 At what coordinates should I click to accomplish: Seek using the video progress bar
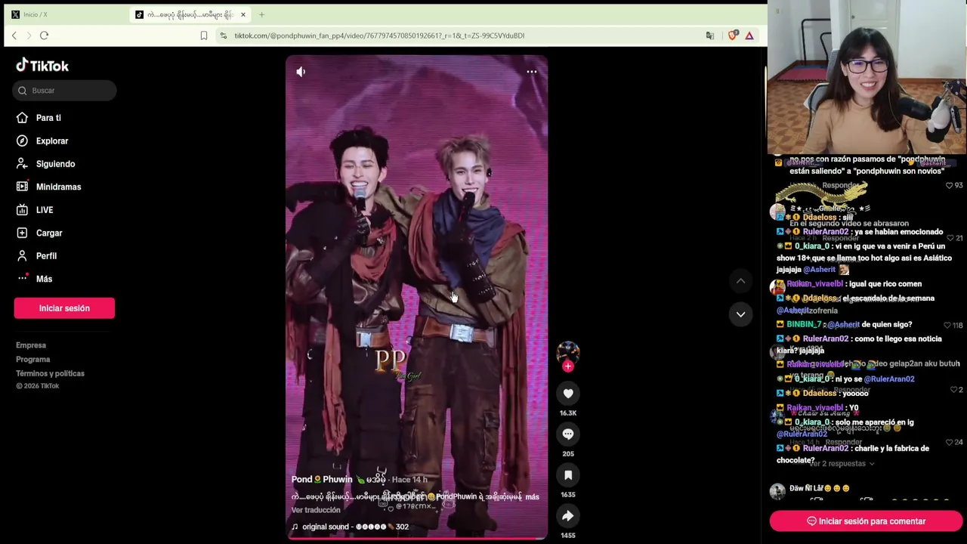(x=416, y=538)
